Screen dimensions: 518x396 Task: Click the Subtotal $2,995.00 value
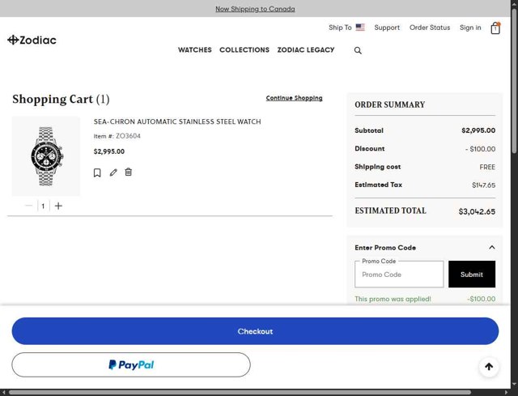pos(478,130)
